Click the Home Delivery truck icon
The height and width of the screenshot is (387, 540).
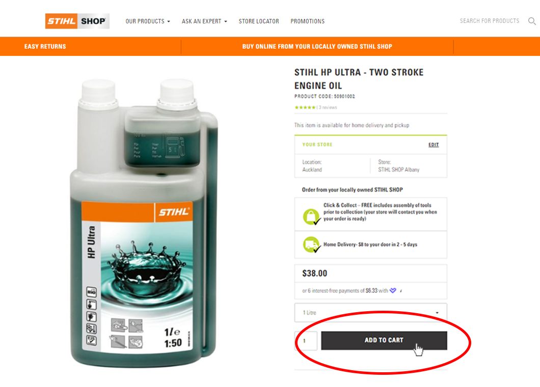coord(311,245)
